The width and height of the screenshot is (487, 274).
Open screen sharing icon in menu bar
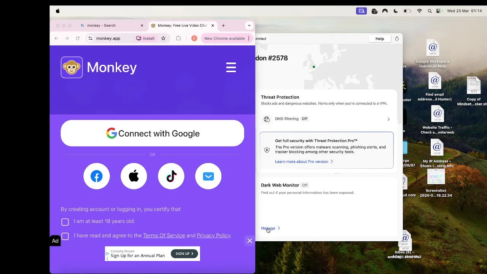coord(361,11)
